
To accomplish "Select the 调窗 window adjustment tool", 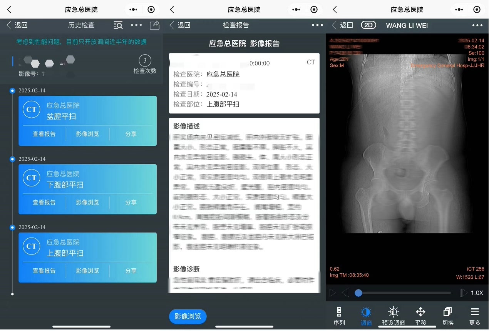I will pos(366,316).
